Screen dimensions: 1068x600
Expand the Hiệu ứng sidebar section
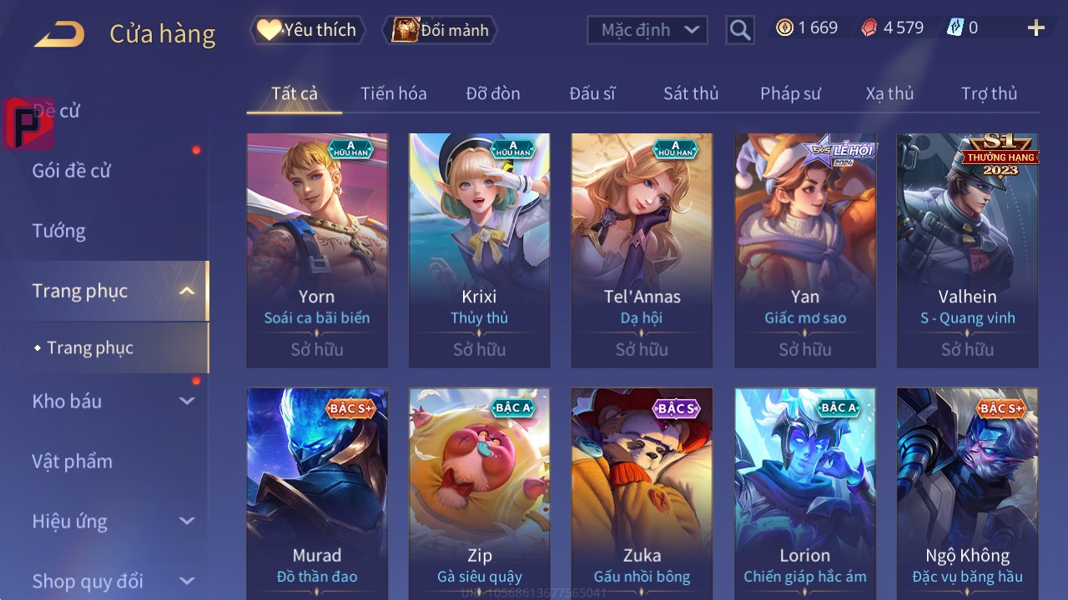tap(187, 521)
